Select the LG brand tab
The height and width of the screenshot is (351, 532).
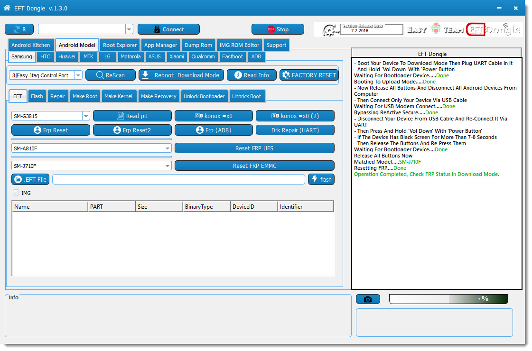point(108,56)
